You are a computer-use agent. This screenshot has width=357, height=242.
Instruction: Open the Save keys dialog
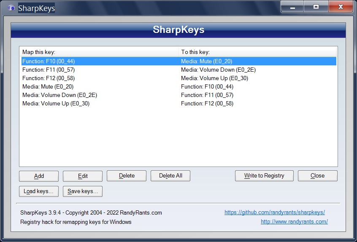[x=83, y=191]
